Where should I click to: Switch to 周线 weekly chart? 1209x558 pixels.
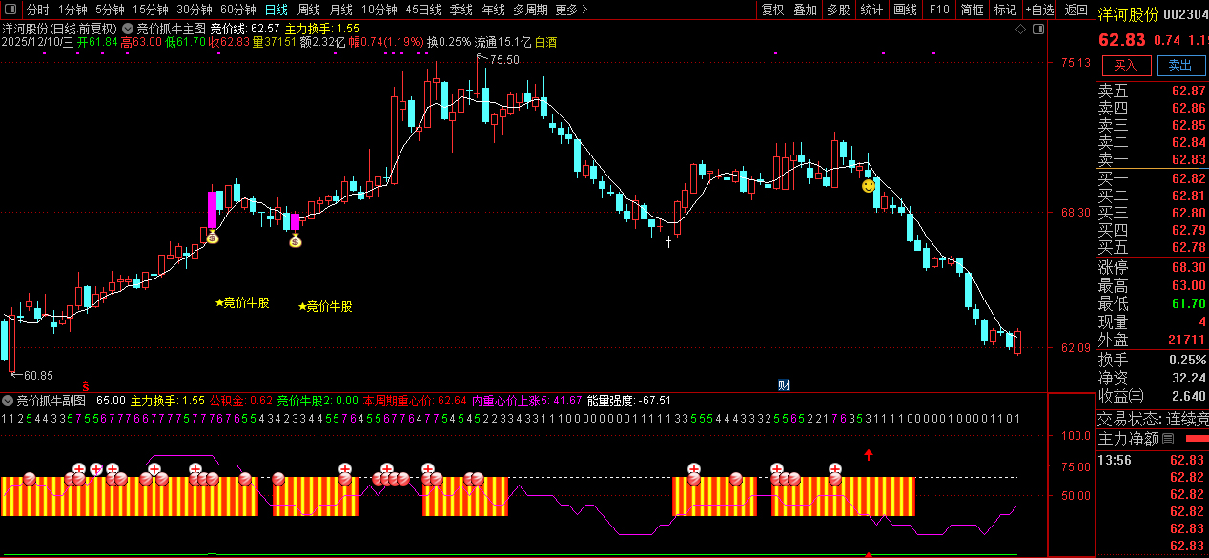(309, 10)
